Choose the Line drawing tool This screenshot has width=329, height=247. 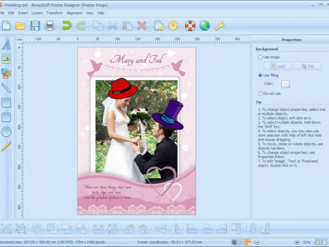[x=6, y=88]
